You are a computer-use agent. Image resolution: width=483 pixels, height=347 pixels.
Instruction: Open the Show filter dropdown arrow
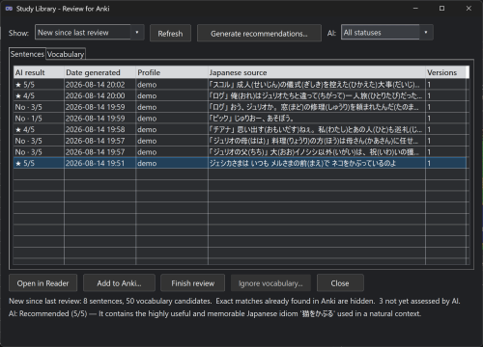pyautogui.click(x=137, y=32)
